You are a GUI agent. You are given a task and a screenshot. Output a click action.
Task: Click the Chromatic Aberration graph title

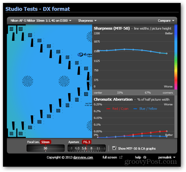(113, 100)
